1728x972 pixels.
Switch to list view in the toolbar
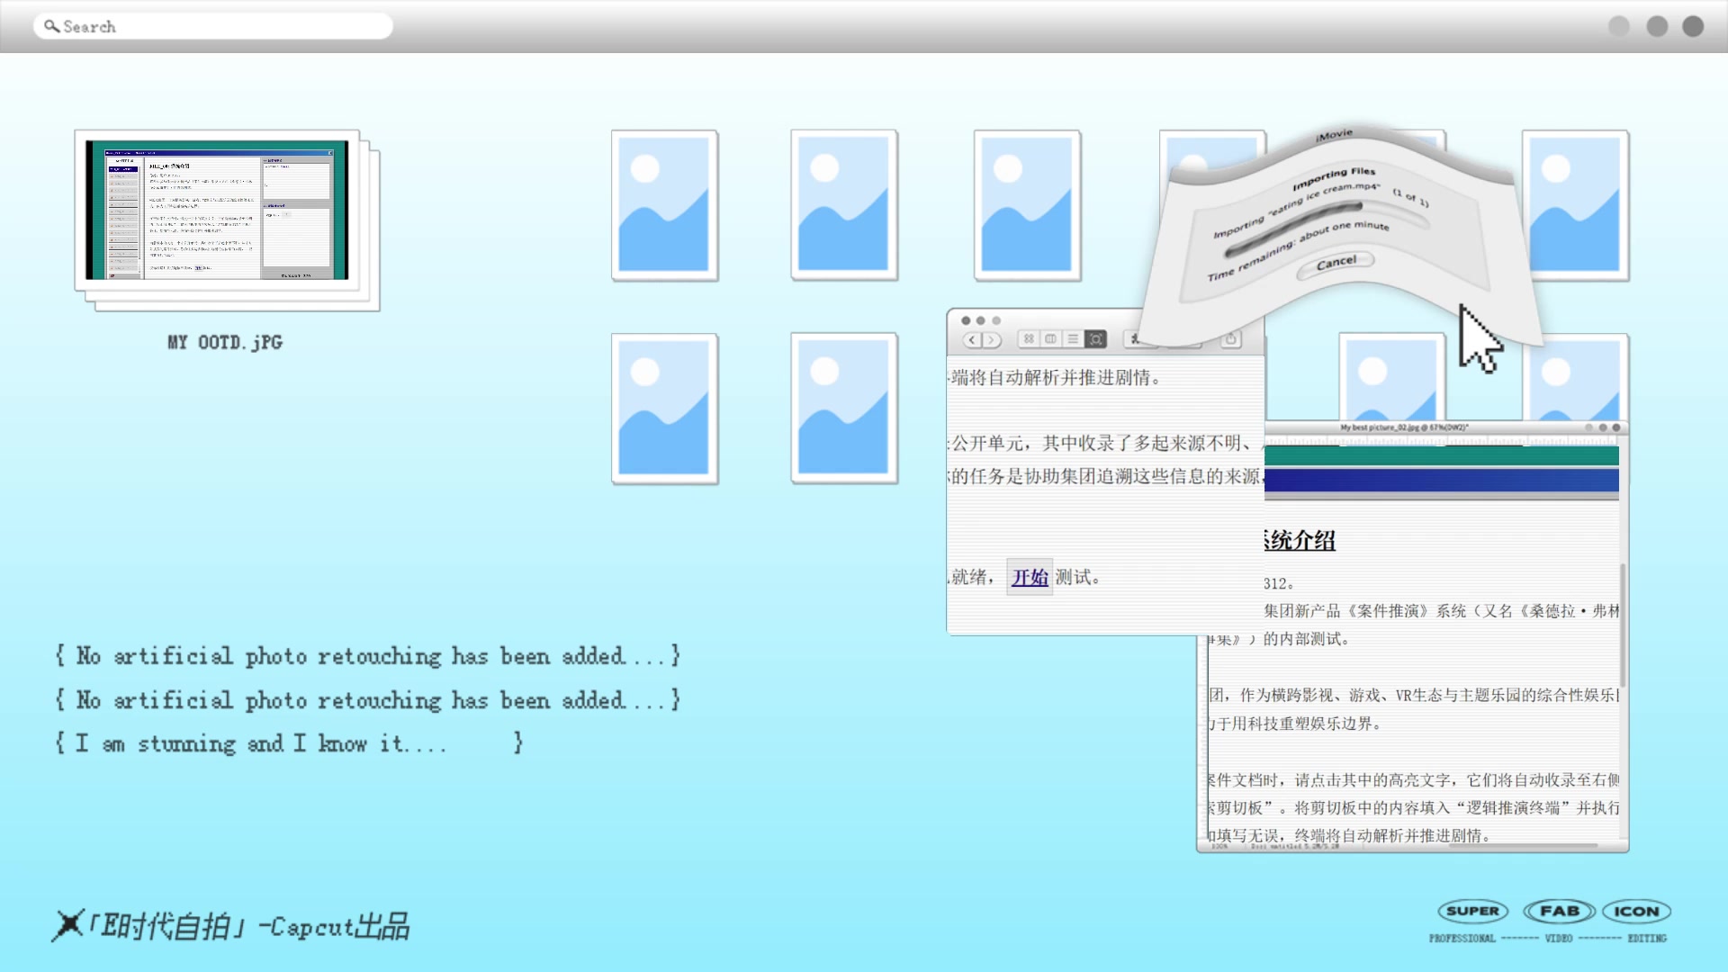1073,339
